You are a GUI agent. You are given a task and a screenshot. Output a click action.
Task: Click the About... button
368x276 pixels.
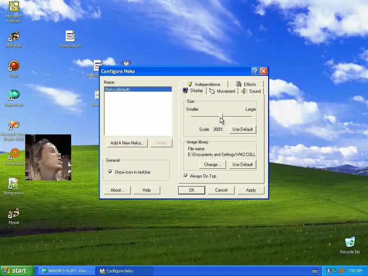117,190
